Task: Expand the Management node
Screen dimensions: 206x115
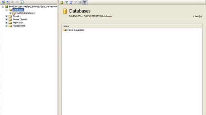Action: (6, 26)
